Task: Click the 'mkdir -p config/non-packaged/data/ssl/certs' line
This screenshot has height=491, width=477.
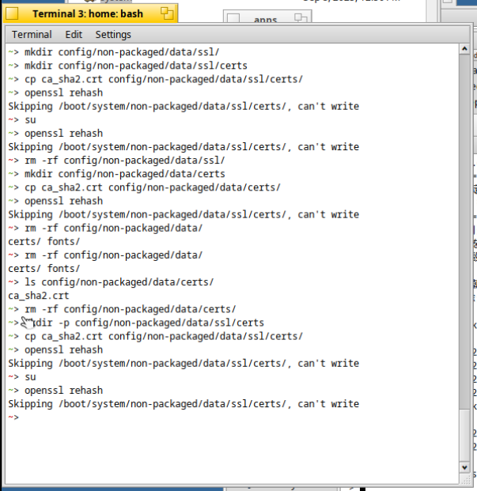Action: [x=142, y=323]
